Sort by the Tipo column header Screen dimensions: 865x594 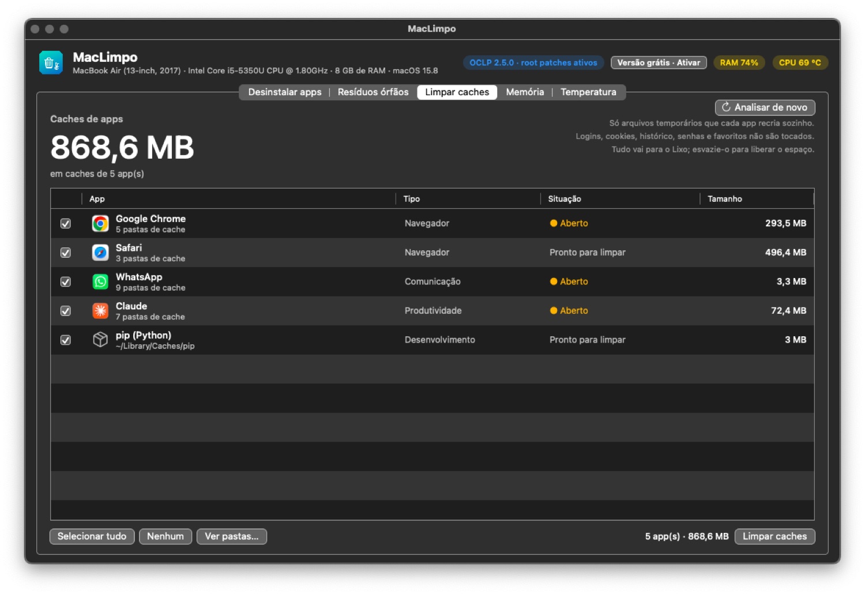pos(468,199)
